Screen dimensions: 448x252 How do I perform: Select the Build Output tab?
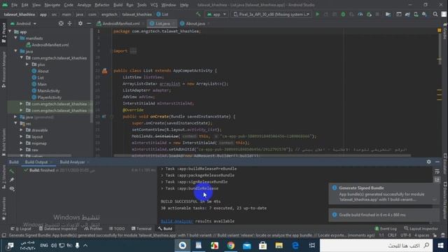(x=36, y=162)
